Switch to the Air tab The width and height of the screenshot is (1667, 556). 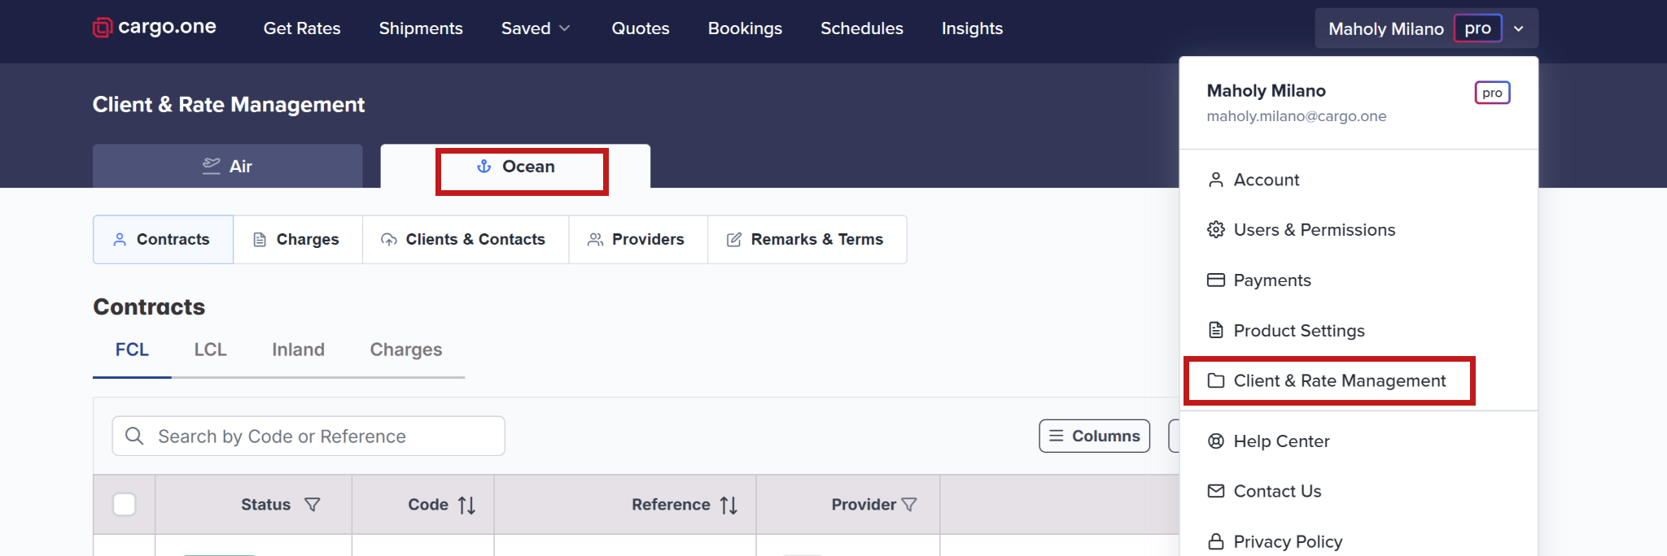coord(228,166)
